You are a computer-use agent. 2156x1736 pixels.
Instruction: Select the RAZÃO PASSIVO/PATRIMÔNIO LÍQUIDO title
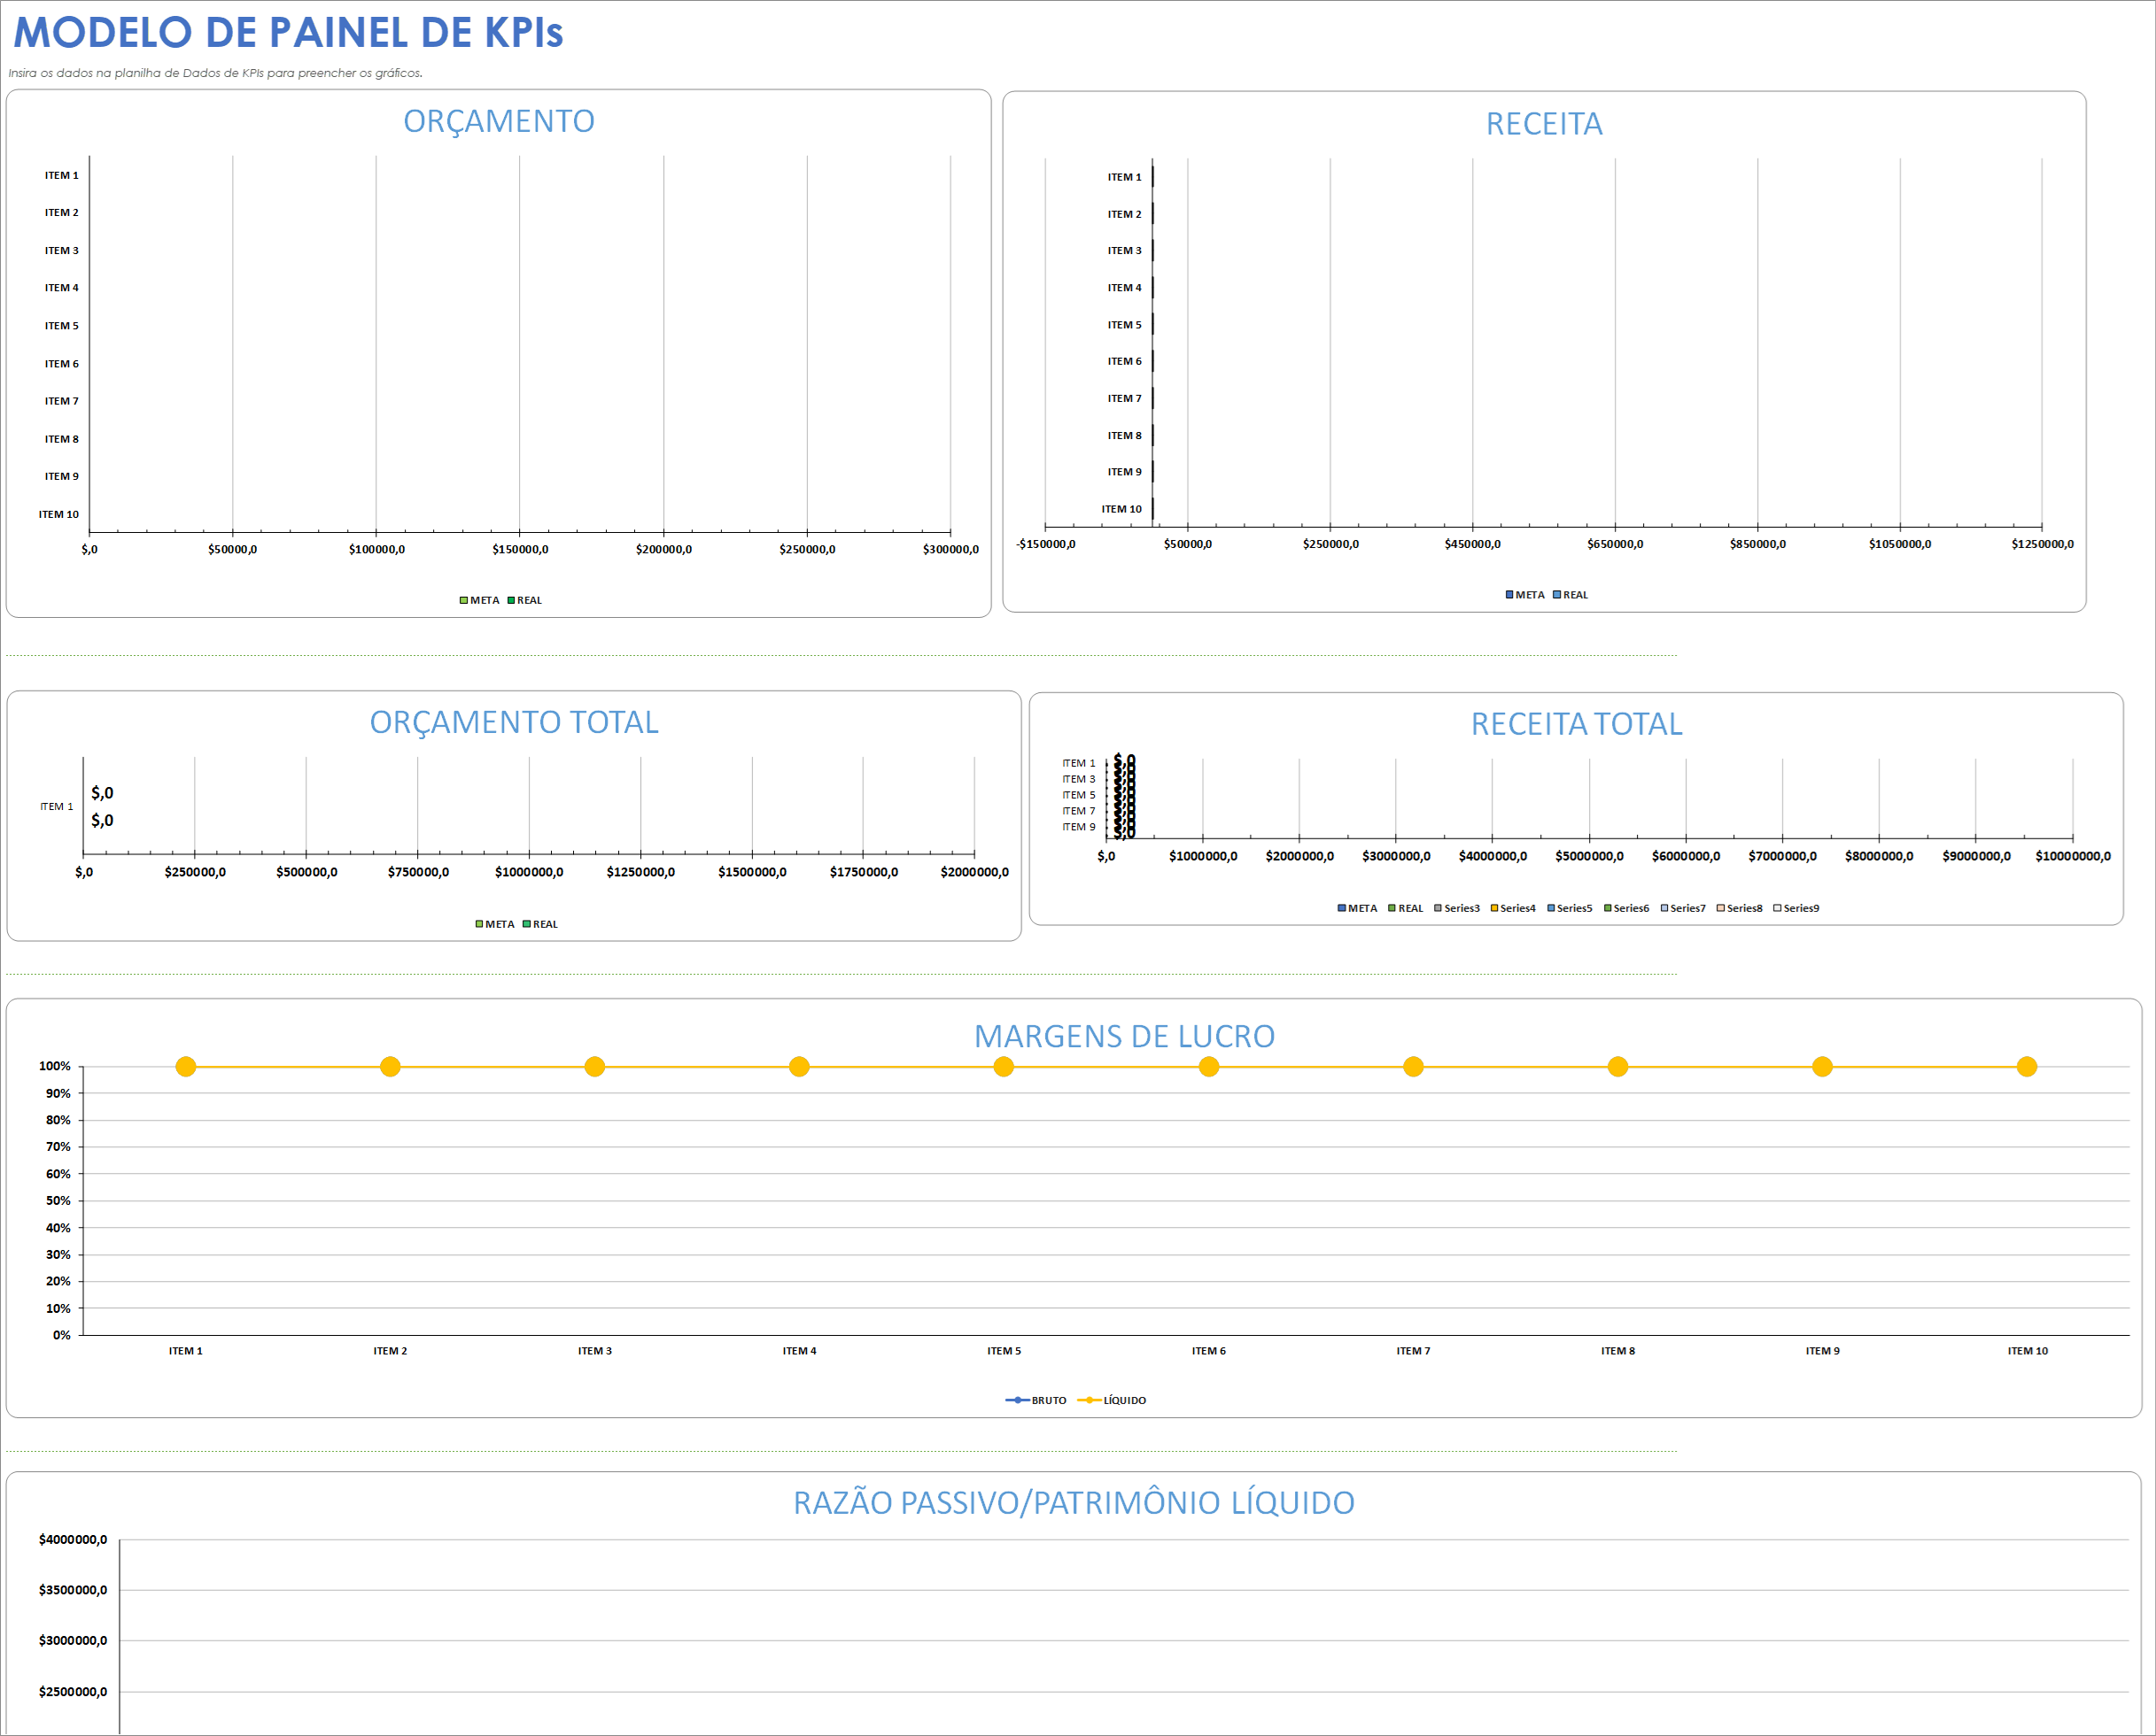pyautogui.click(x=1074, y=1502)
